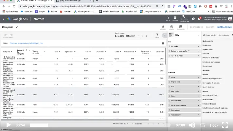Click GUARDAR button
Viewport: 233px width, 131px height.
(210, 27)
